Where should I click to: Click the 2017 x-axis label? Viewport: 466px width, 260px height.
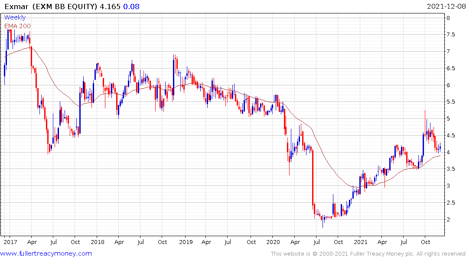(10, 242)
